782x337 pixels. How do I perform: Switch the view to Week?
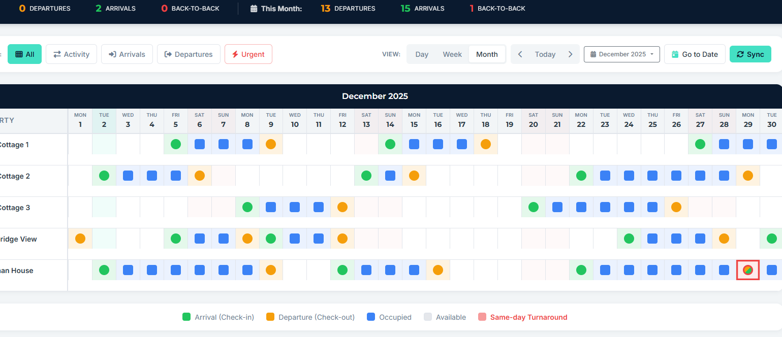tap(452, 54)
